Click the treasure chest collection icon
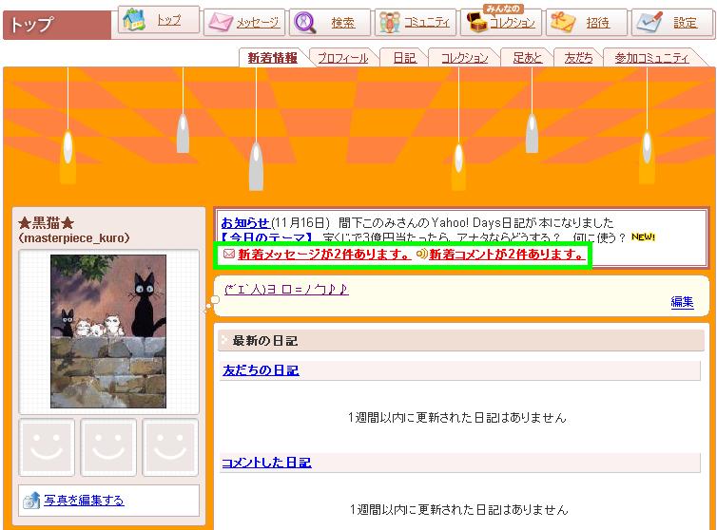 click(477, 22)
